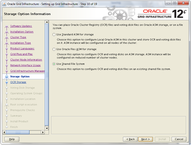This screenshot has height=145, width=191.
Task: Click the empty message area at bottom
Action: pyautogui.click(x=118, y=125)
